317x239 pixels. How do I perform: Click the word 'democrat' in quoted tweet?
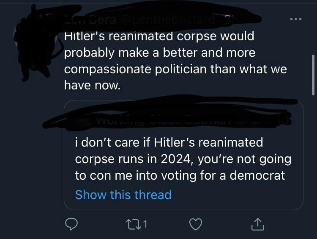pos(257,175)
